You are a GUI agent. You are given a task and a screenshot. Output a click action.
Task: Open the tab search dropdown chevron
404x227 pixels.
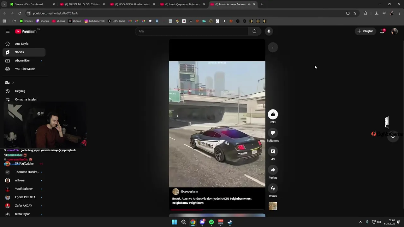(x=4, y=4)
